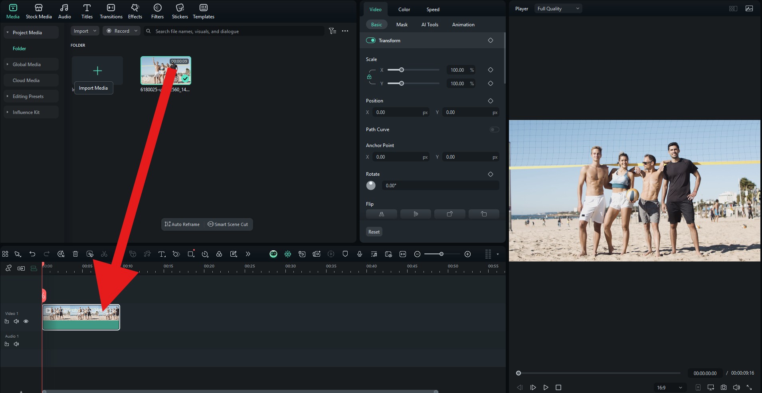Click the voiceover microphone icon

point(360,254)
